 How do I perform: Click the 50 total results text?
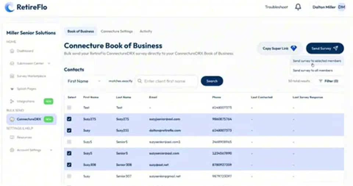pos(299,81)
